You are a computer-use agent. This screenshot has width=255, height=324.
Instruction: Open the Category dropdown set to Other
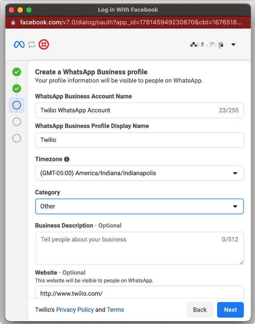(139, 206)
